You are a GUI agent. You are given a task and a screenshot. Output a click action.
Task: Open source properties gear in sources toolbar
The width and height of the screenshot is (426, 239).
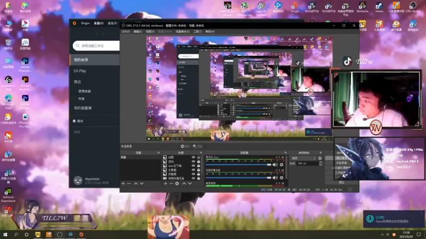coord(177,183)
